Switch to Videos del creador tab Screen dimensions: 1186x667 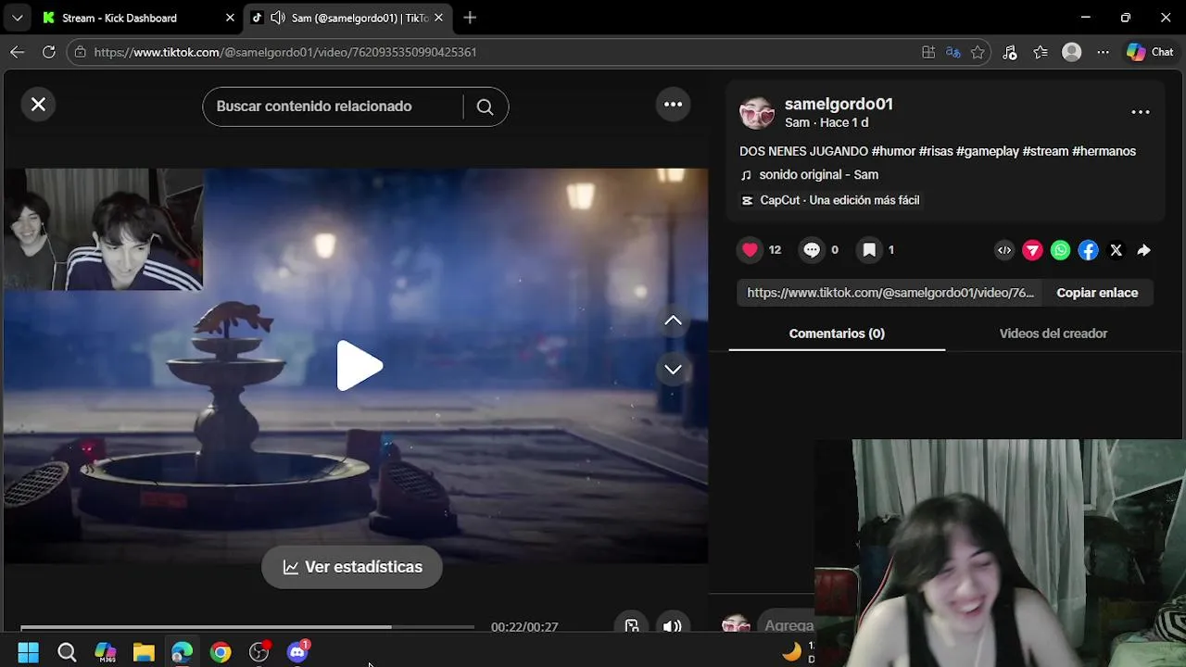point(1054,333)
